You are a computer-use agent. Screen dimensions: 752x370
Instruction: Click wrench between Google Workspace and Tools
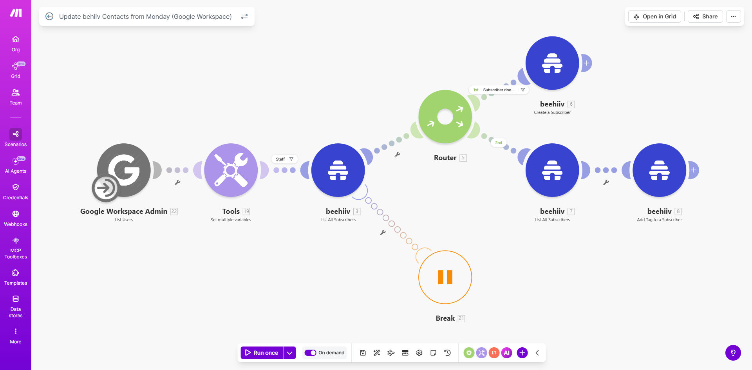(177, 182)
